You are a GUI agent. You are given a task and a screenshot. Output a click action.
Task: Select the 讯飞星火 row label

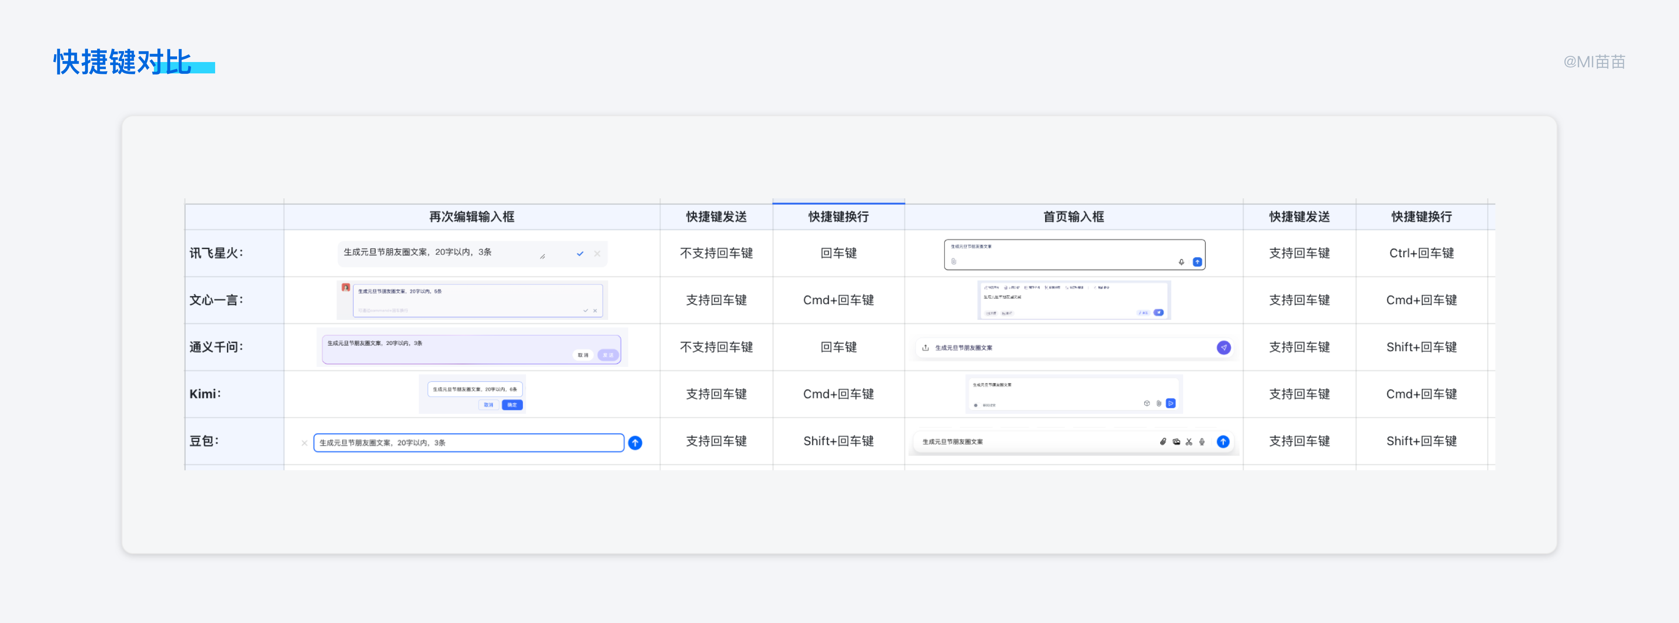[216, 253]
